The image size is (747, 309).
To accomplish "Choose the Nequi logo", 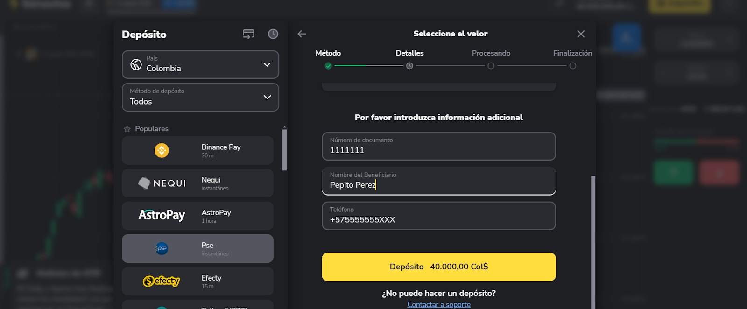I will 162,183.
